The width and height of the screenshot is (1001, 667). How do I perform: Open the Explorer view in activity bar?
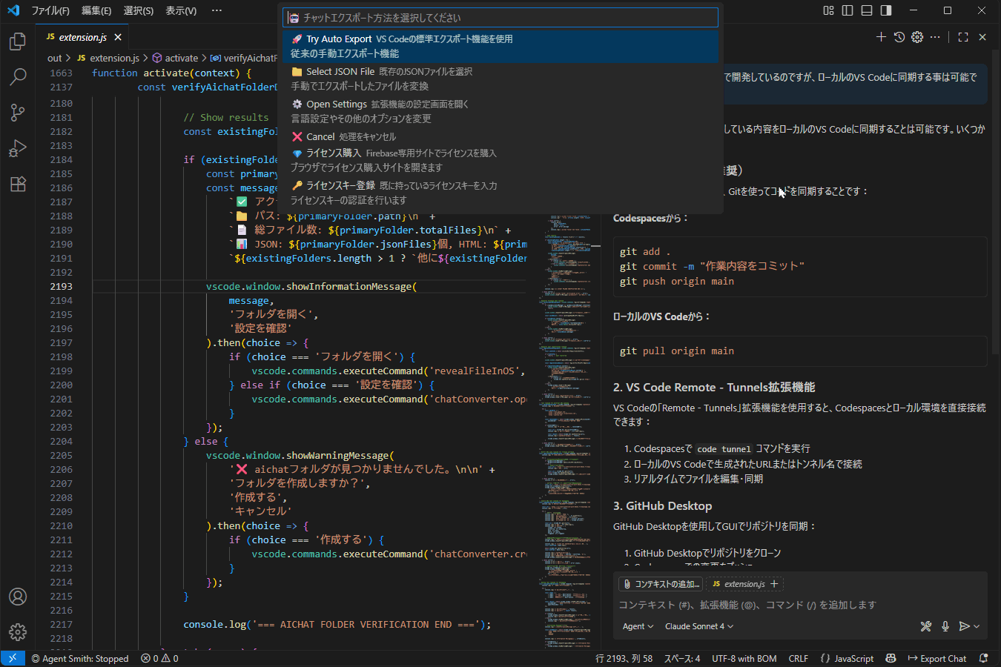point(18,42)
